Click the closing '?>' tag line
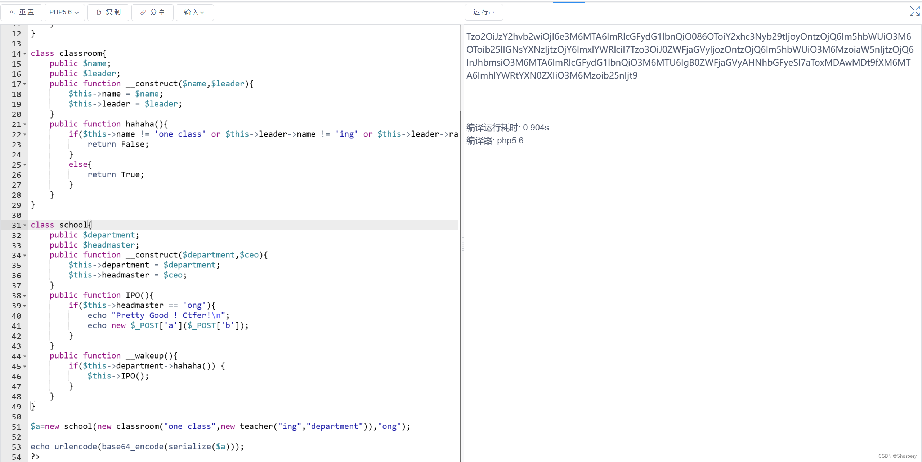922x462 pixels. 35,457
